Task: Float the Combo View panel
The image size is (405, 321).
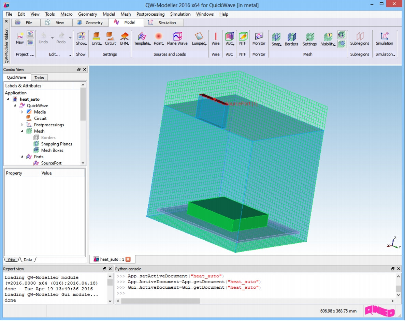Action: point(79,69)
